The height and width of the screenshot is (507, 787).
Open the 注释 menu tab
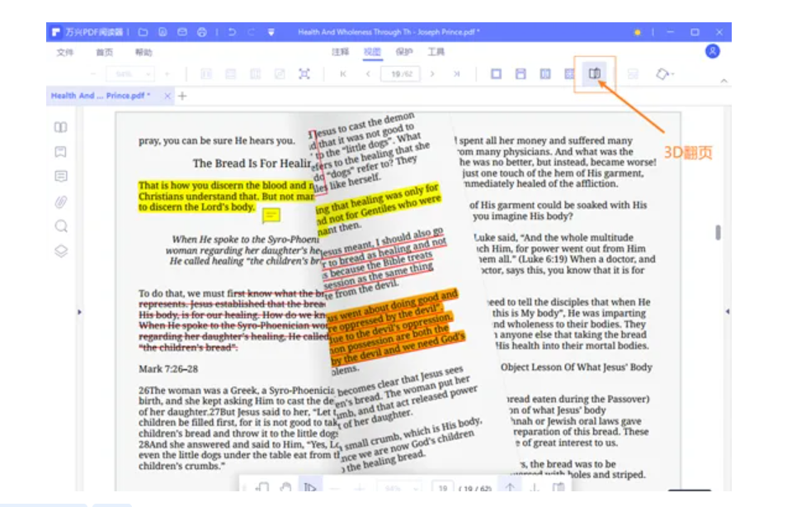(340, 52)
